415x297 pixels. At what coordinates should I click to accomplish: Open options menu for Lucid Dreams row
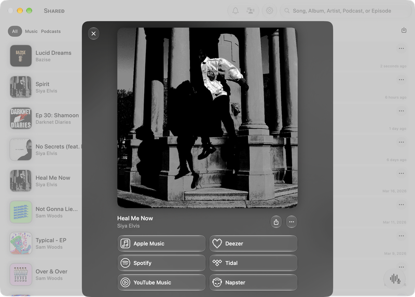[401, 48]
